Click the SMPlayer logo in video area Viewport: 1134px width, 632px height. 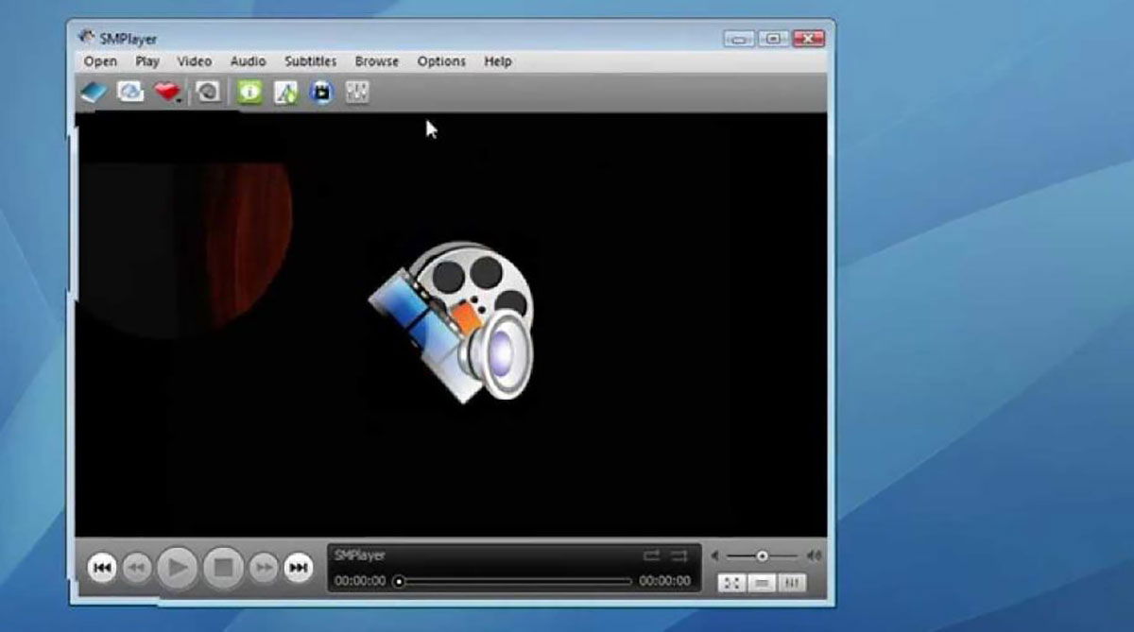[x=454, y=321]
